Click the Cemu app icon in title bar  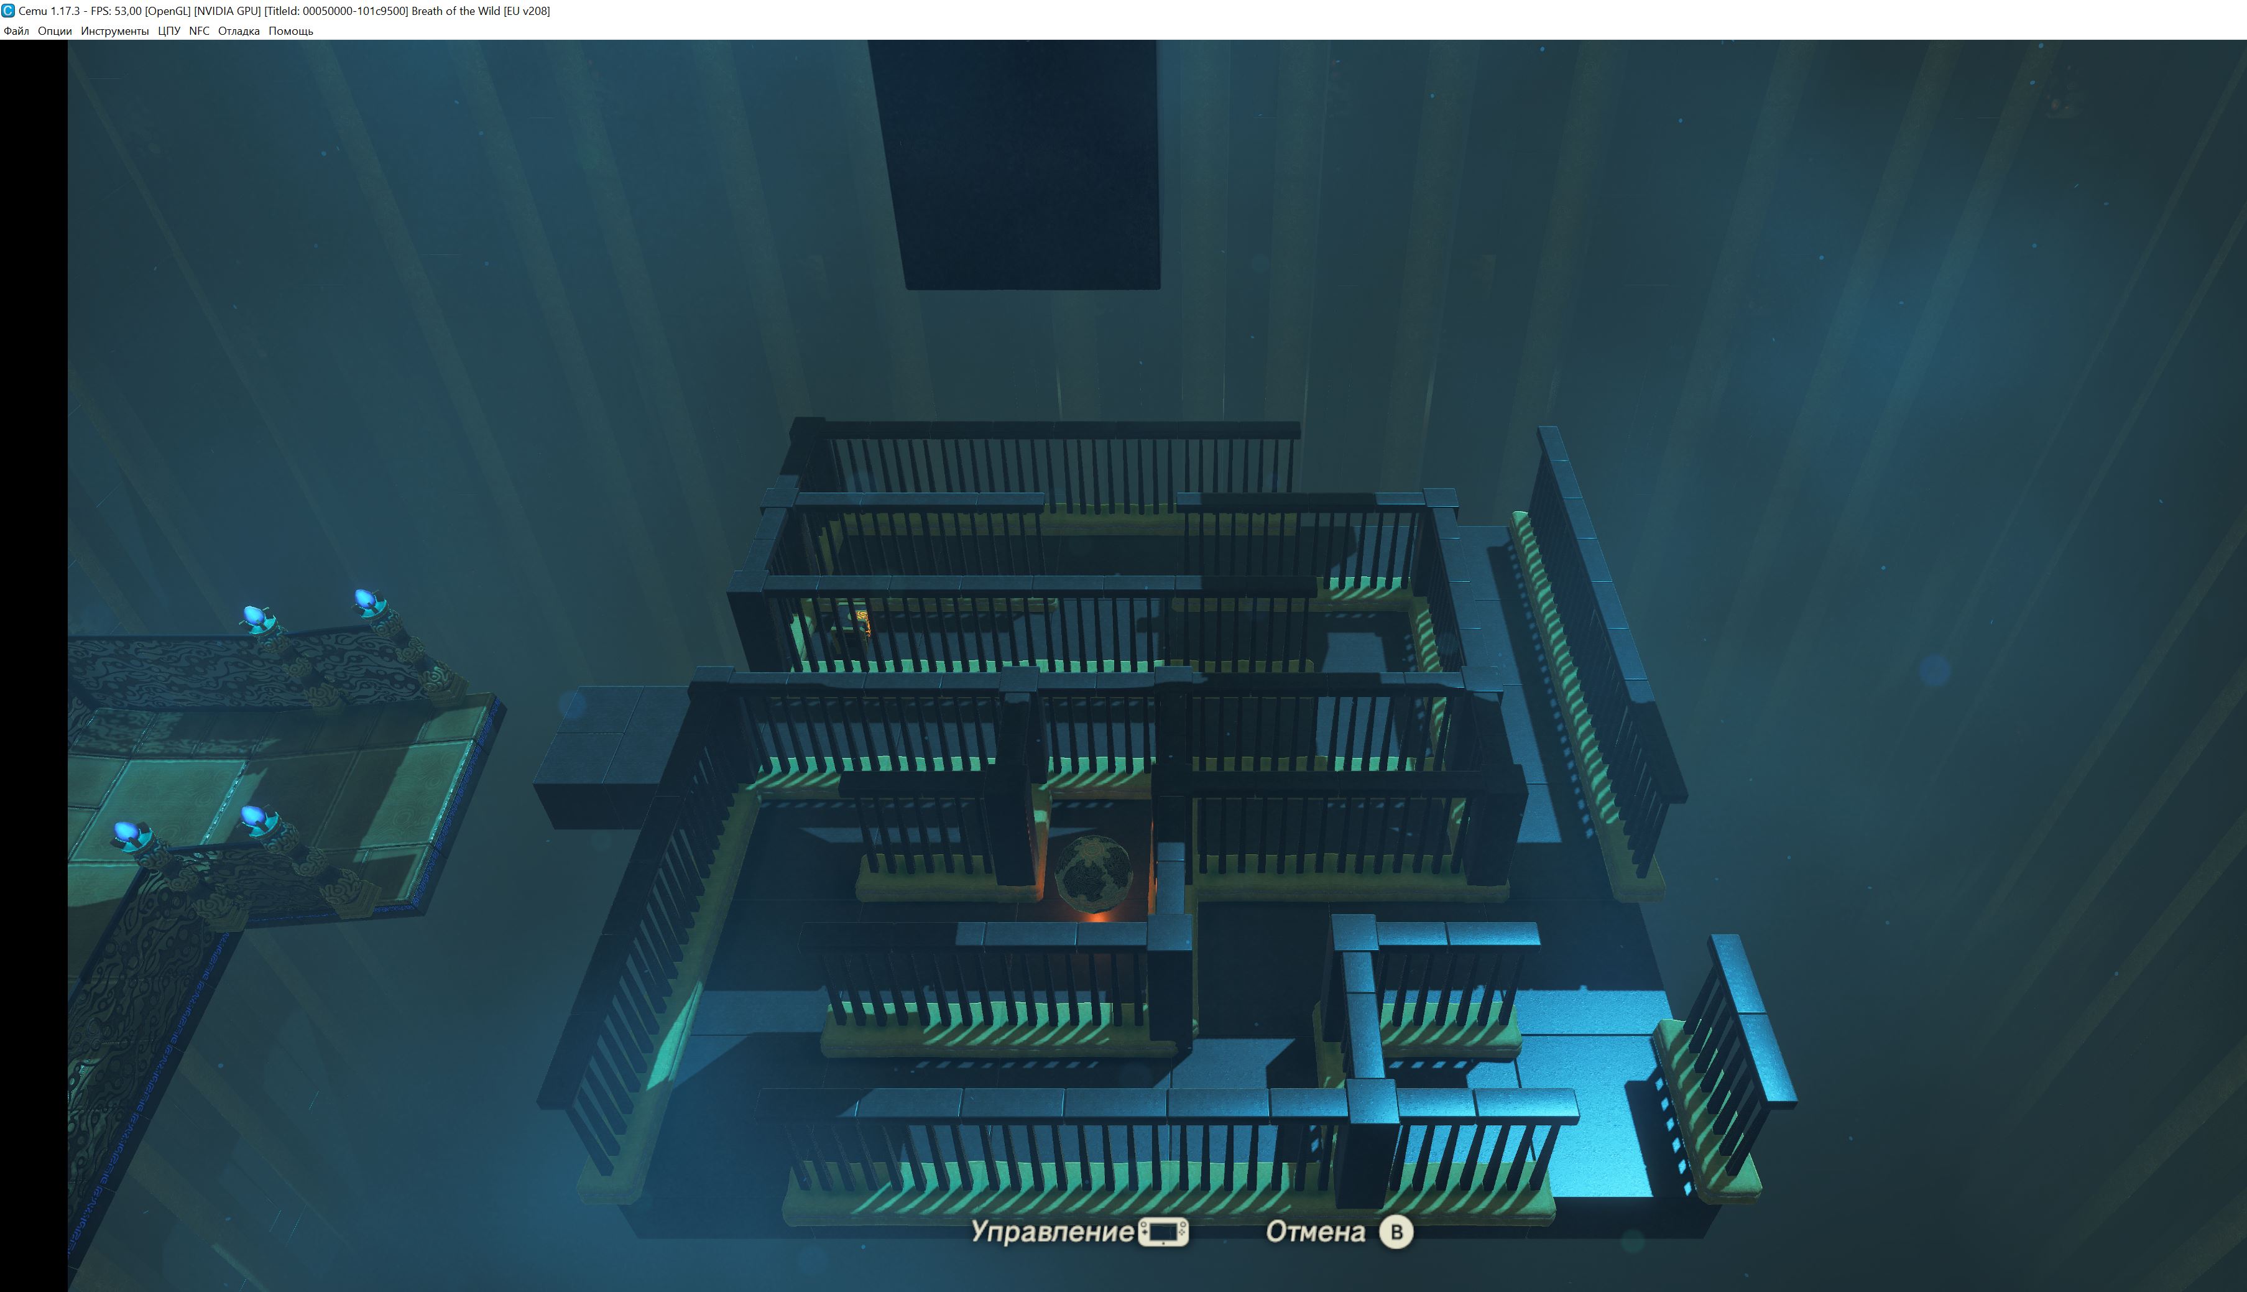coord(8,11)
